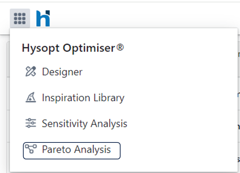Click the Designer pencil-and-ruler icon

click(x=30, y=72)
